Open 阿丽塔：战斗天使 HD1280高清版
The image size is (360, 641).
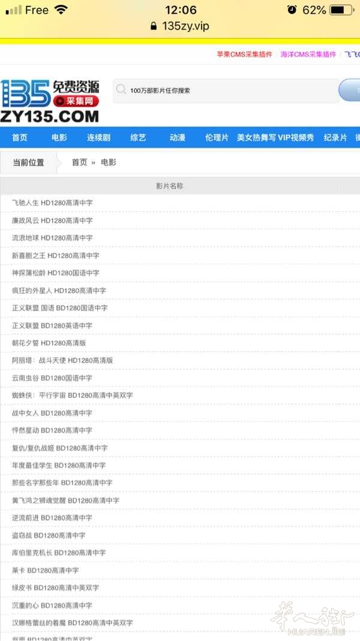click(x=62, y=361)
